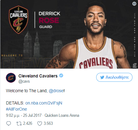Open the on.nba.com/2vIFsjN link
The height and width of the screenshot is (130, 138).
pos(44,103)
